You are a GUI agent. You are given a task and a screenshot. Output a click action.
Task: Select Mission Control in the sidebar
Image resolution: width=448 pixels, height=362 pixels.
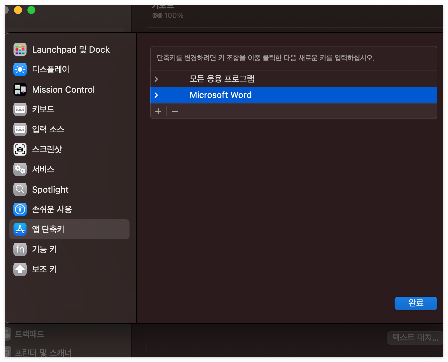pos(69,89)
